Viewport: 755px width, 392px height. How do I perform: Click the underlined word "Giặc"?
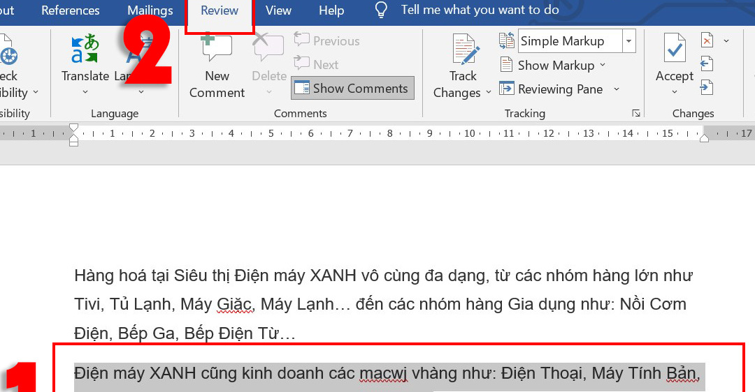[x=234, y=304]
